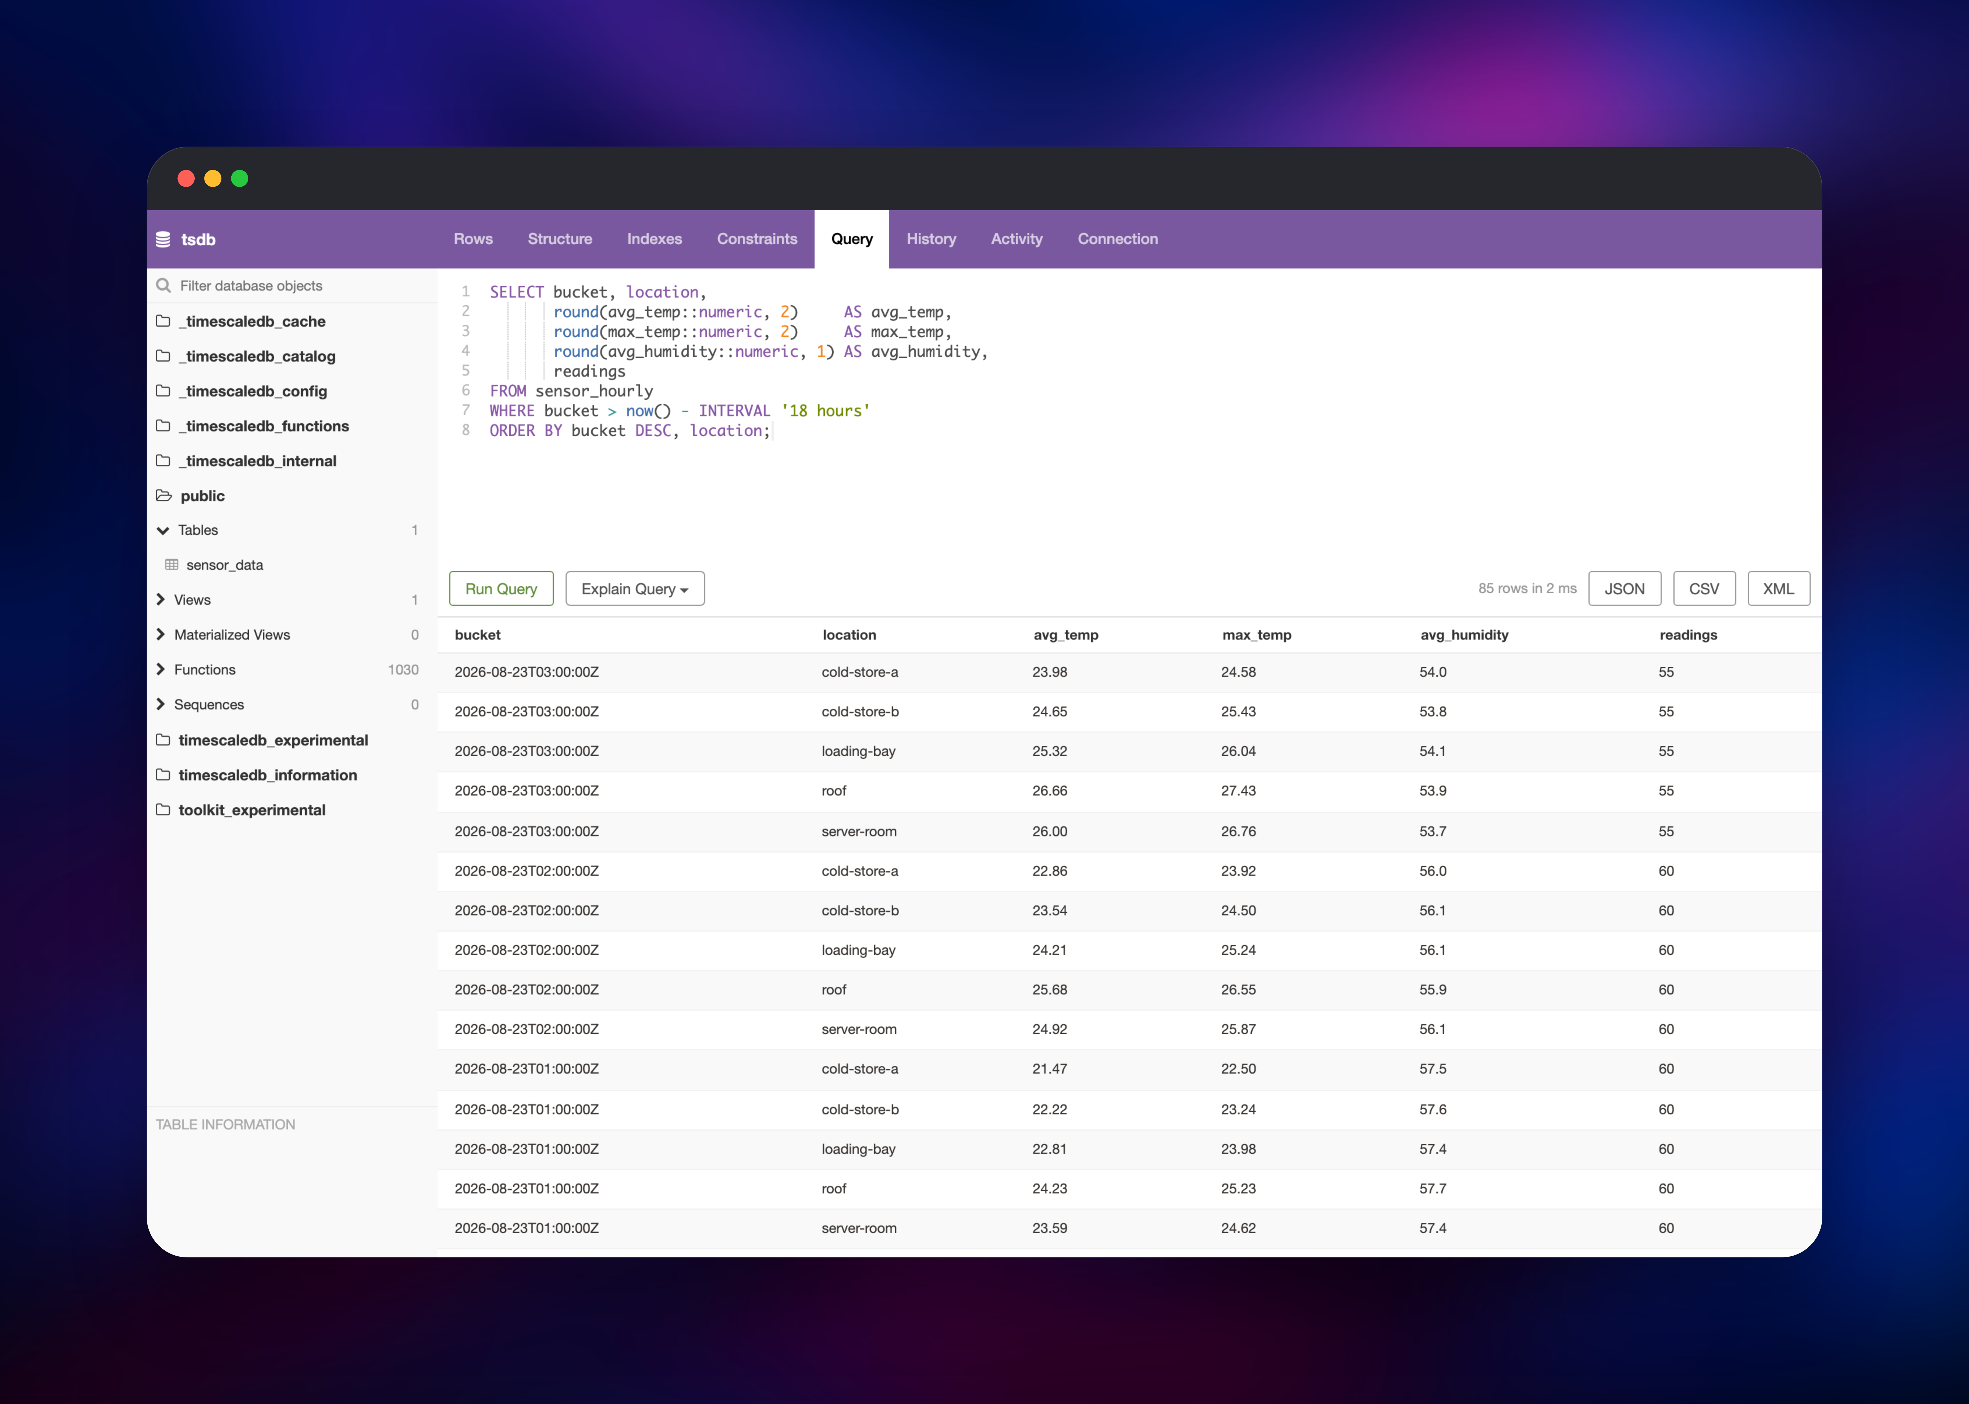View the History tab

931,239
